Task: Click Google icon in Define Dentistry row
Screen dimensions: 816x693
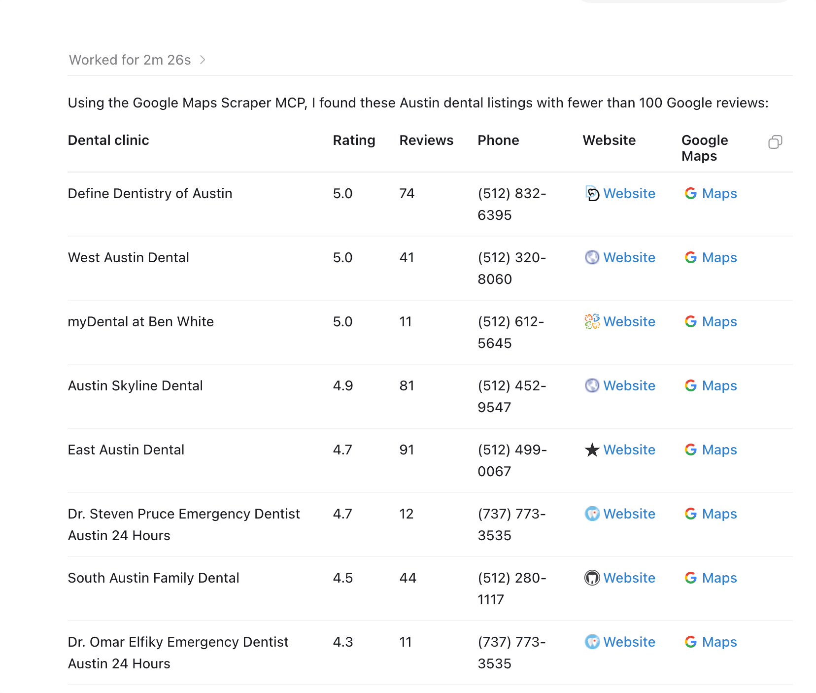Action: [x=691, y=194]
